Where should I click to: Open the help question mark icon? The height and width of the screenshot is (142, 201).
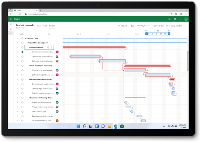pos(180,19)
